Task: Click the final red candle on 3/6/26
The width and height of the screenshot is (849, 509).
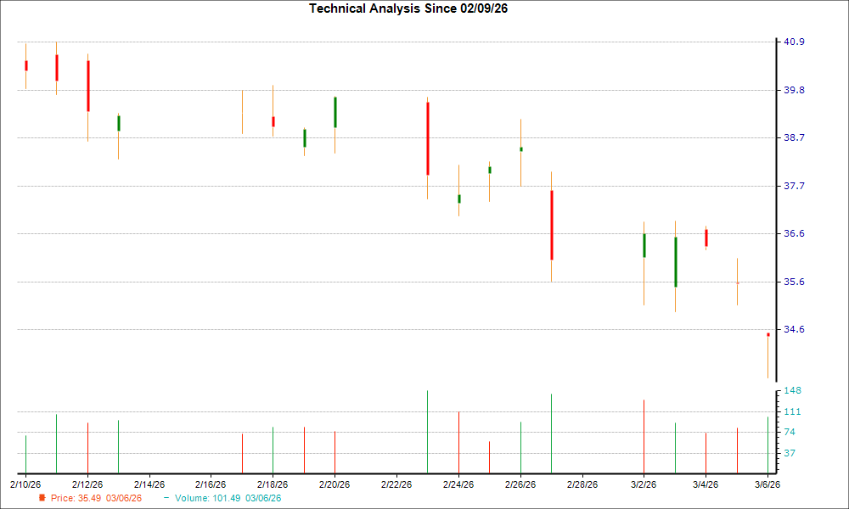Action: (767, 336)
